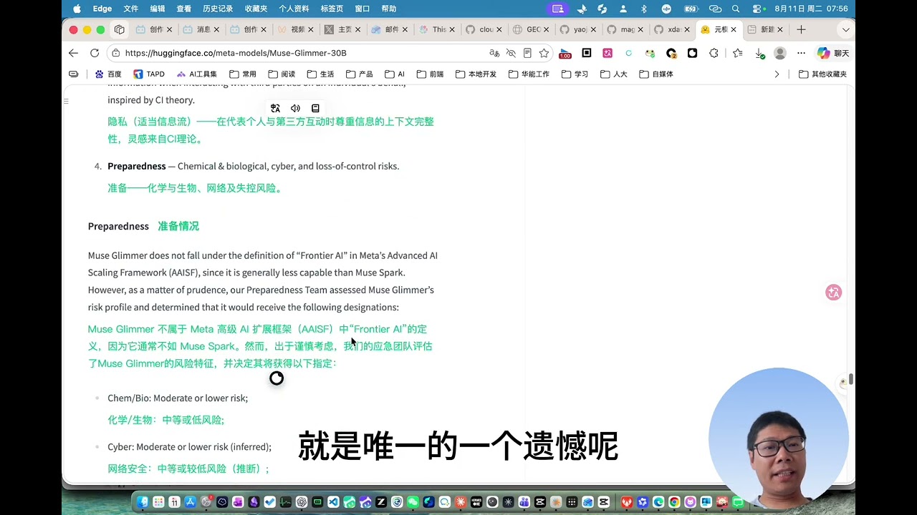917x515 pixels.
Task: Click the floating read-aloud speaker icon
Action: click(x=295, y=108)
